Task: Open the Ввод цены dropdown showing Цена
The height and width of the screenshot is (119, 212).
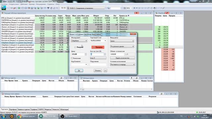Action: (122, 41)
